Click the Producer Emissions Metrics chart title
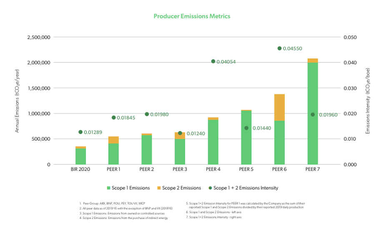The image size is (391, 231). 192,16
